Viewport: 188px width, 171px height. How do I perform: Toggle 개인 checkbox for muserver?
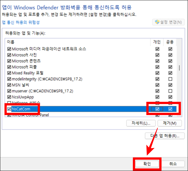(157, 91)
